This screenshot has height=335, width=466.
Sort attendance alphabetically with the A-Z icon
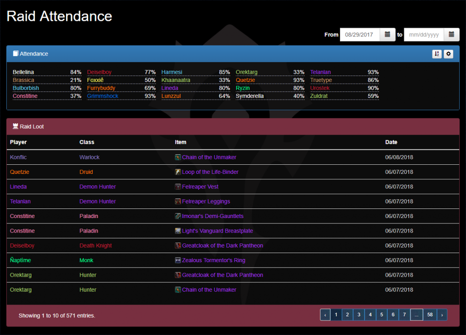[x=437, y=54]
